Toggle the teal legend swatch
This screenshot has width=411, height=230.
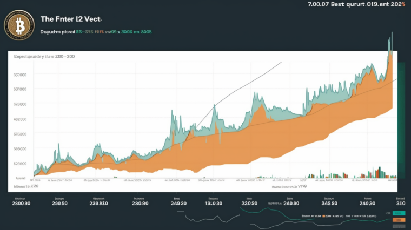399,214
